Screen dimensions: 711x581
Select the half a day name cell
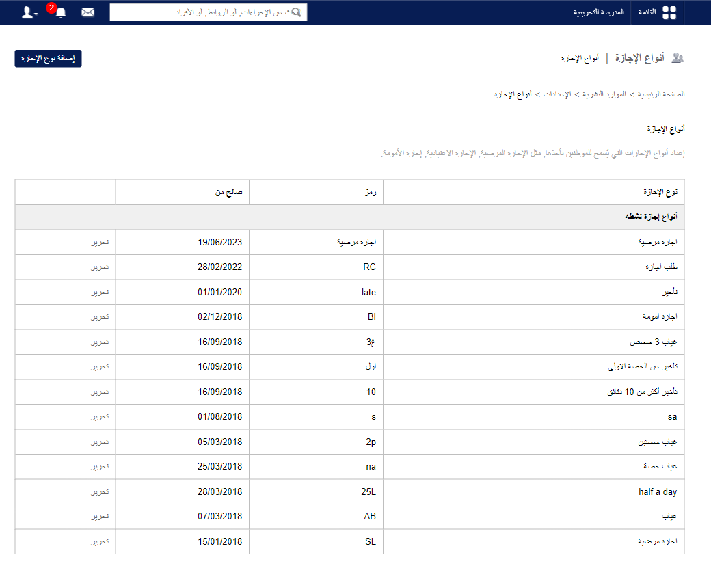[x=534, y=491]
